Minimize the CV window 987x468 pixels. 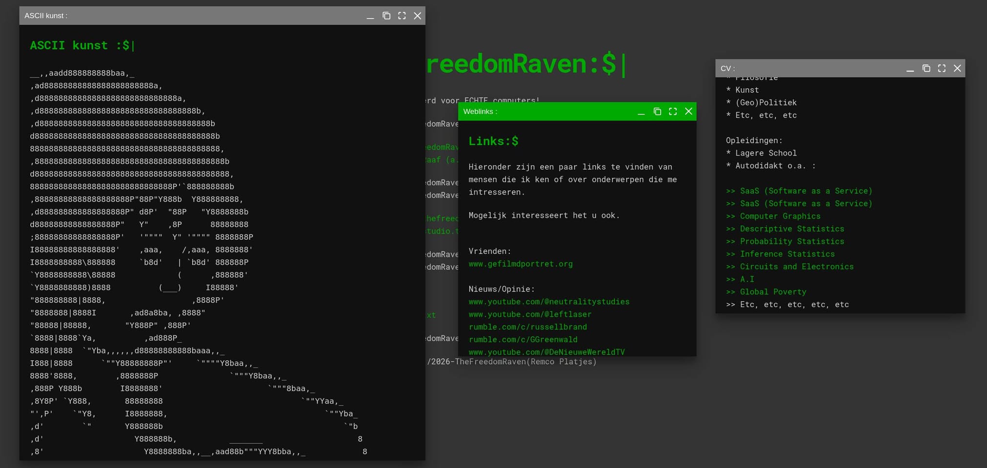pos(910,68)
